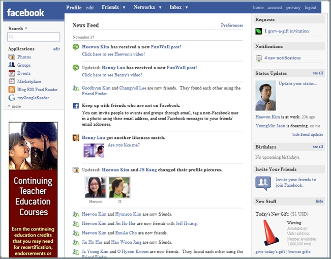The image size is (331, 259).
Task: Open account settings link
Action: pos(275,8)
